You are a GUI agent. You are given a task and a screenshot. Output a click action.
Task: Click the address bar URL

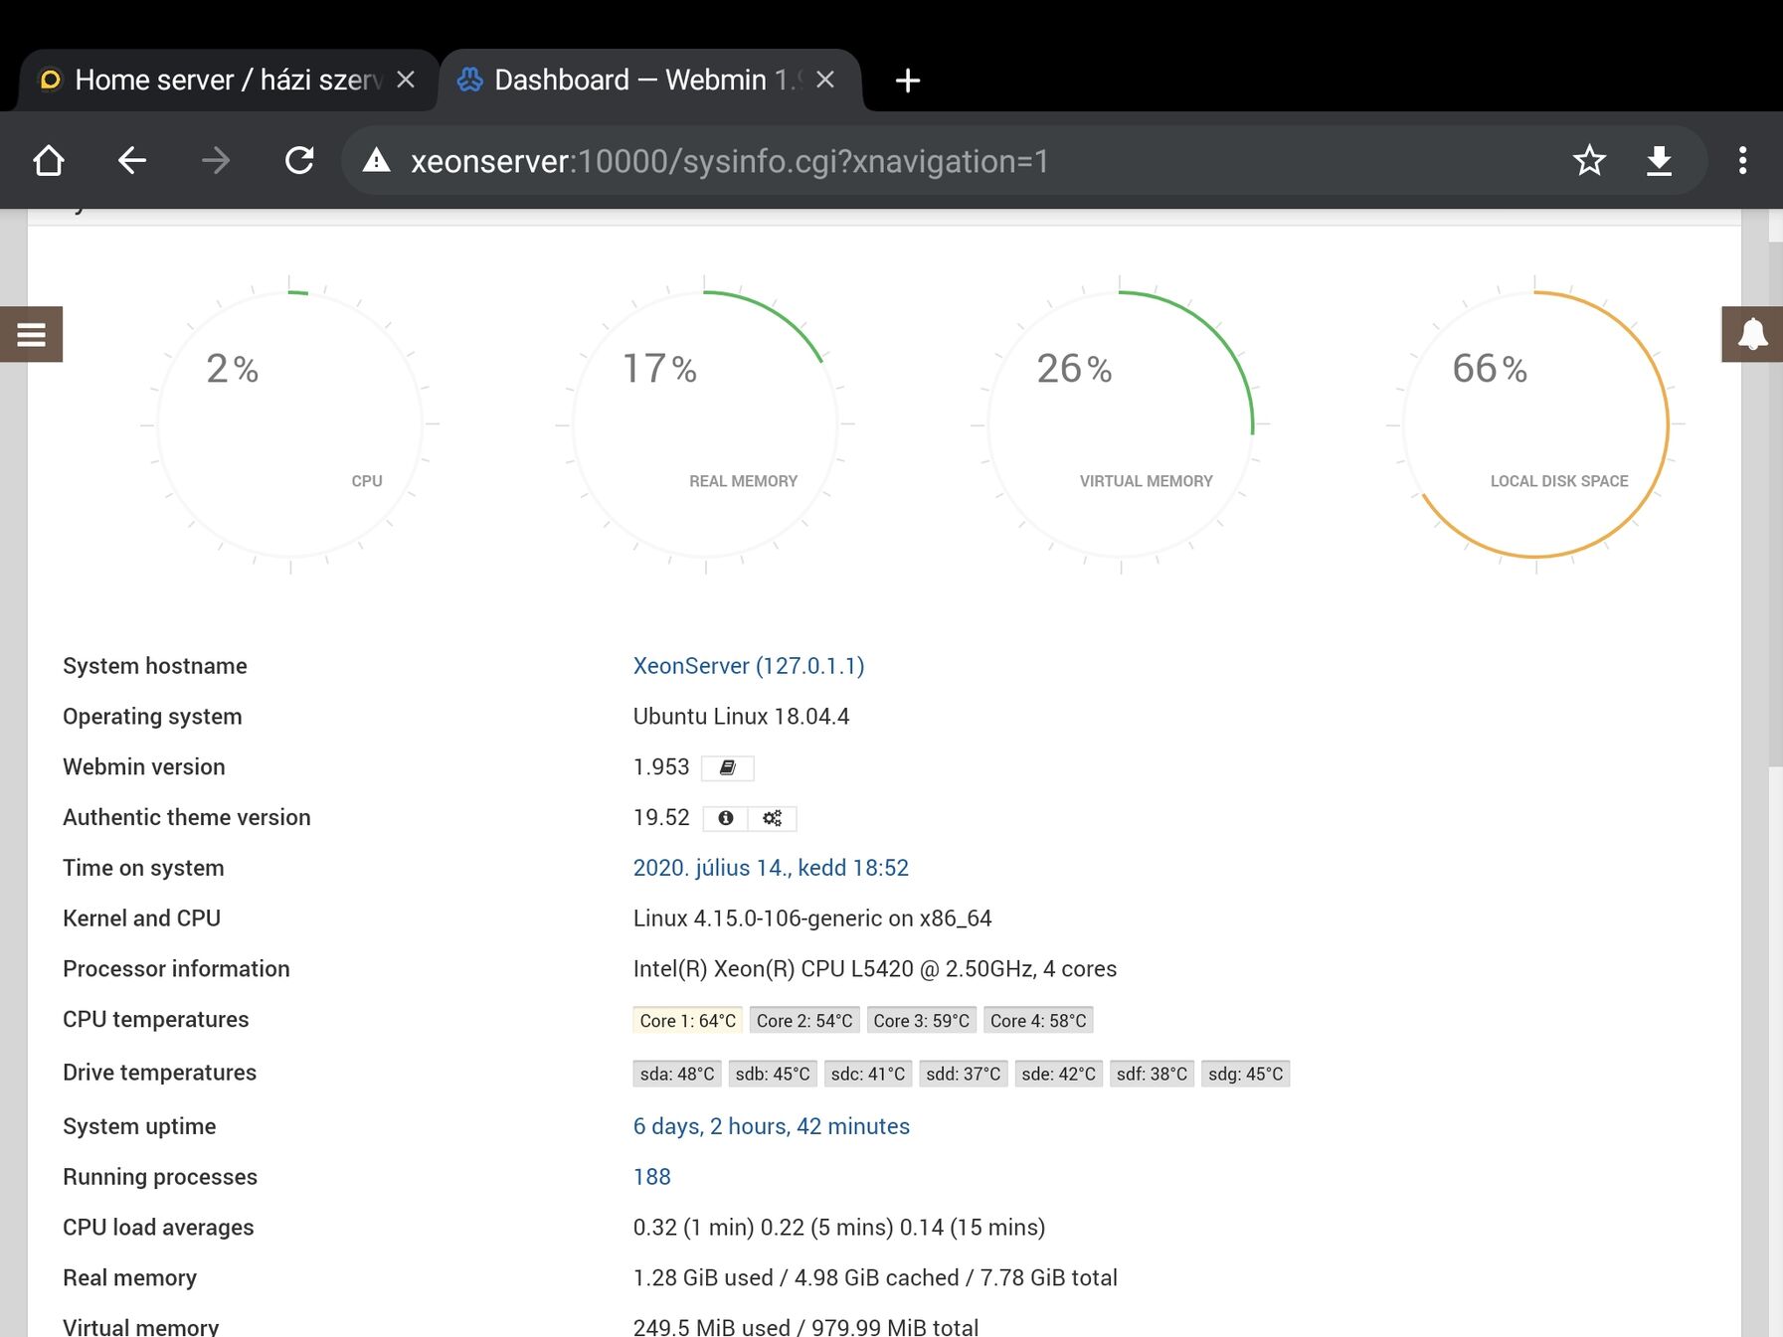(730, 161)
